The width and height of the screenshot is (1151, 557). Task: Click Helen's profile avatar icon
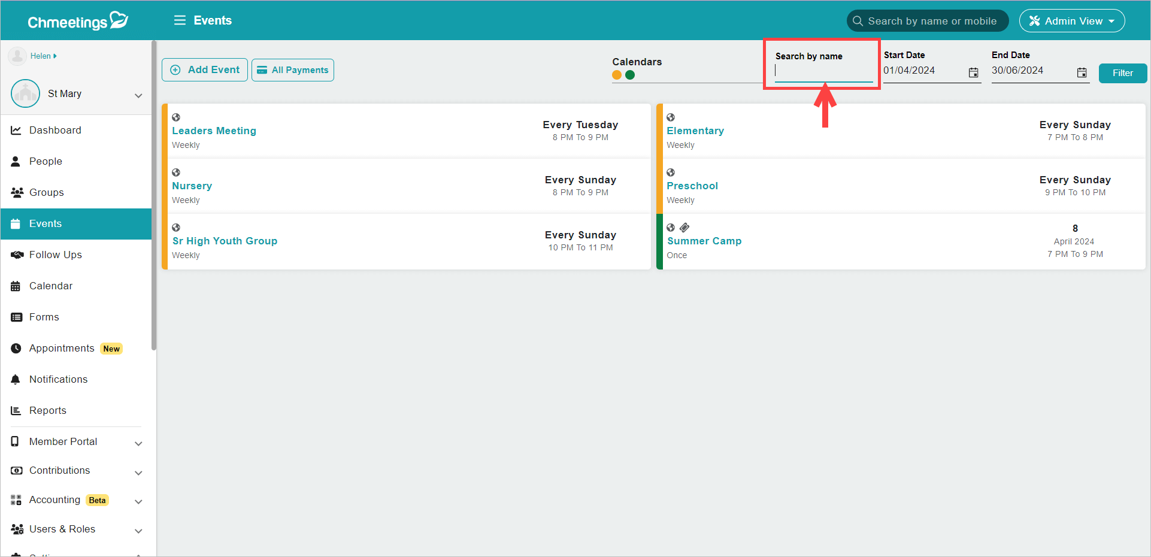pos(17,56)
